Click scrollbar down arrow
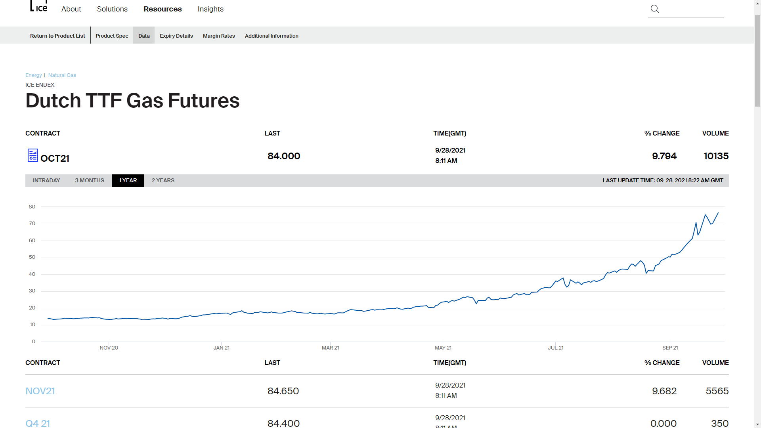 tap(757, 424)
